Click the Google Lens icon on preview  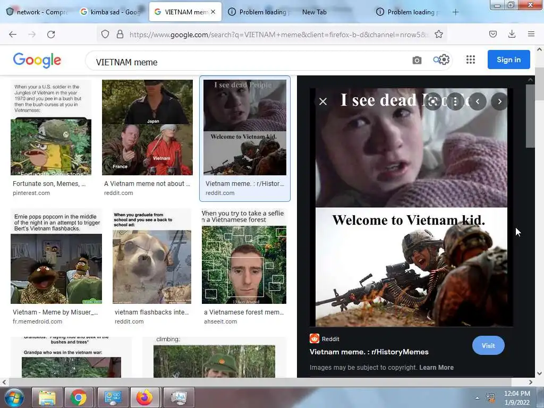pyautogui.click(x=433, y=101)
